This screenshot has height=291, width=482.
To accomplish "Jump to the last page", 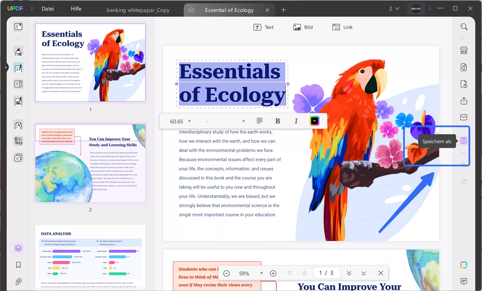I will coord(364,273).
